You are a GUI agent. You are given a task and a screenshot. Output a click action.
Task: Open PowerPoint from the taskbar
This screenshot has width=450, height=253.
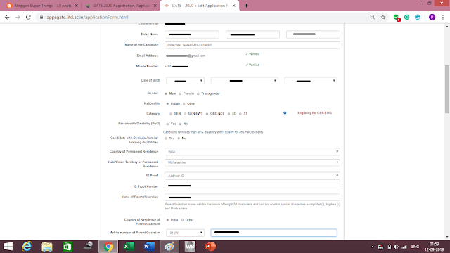coord(210,247)
